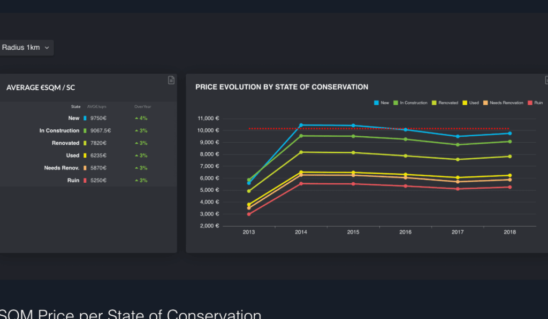The width and height of the screenshot is (548, 319).
Task: Sort the table by the State column header
Action: [x=76, y=107]
